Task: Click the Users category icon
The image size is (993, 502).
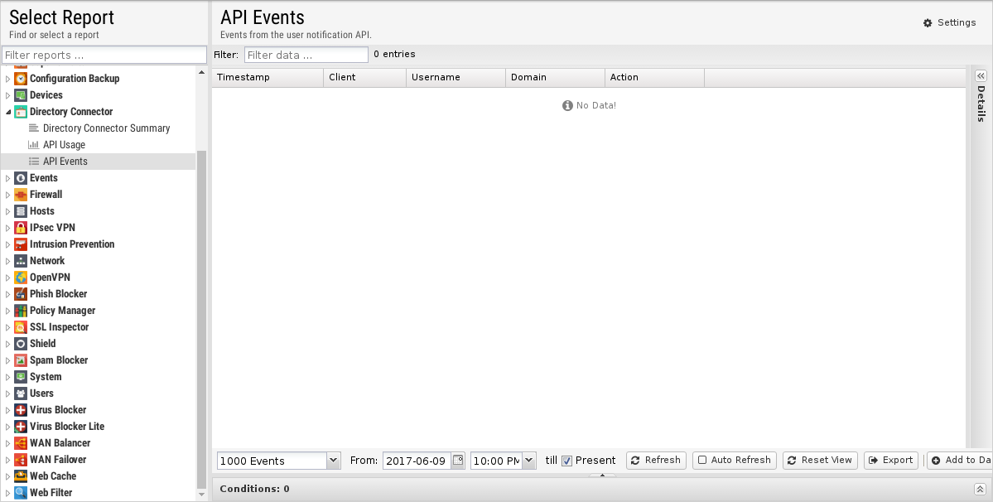Action: coord(21,393)
